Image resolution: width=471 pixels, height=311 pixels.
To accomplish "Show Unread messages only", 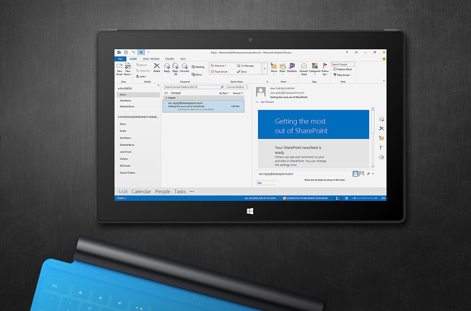I will [x=176, y=93].
